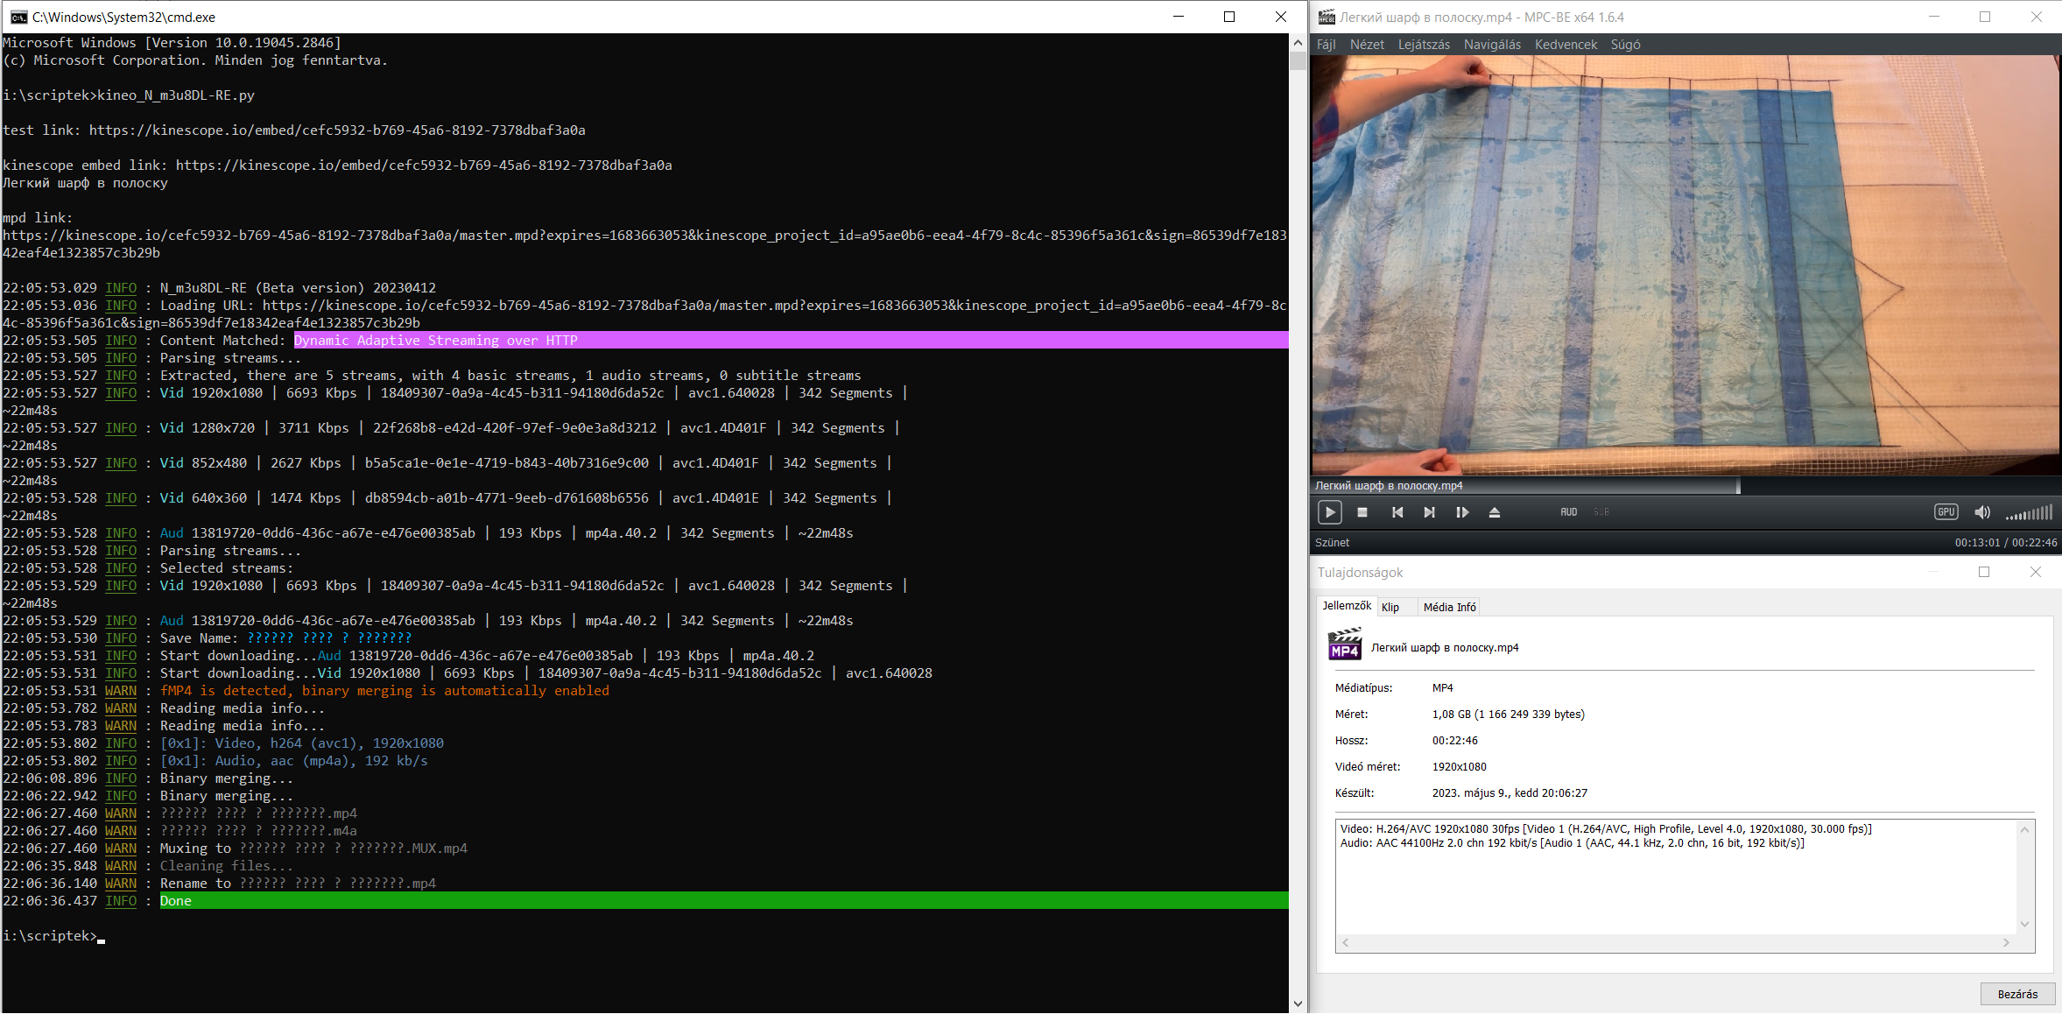
Task: Click the Bezárás button
Action: (2016, 994)
